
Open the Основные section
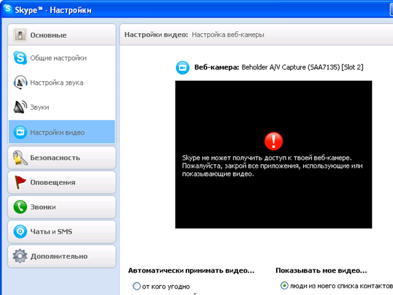(x=62, y=35)
